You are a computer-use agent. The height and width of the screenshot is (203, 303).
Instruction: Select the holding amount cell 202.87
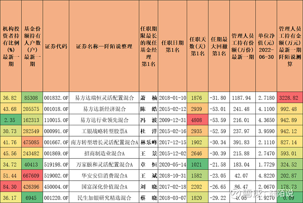[290, 176]
